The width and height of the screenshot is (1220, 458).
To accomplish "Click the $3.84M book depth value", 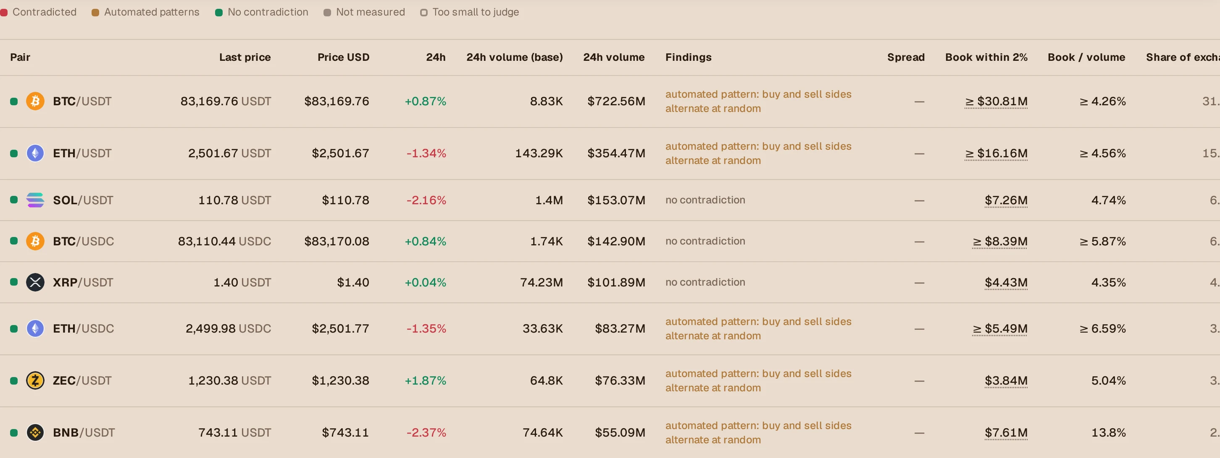I will [1006, 380].
